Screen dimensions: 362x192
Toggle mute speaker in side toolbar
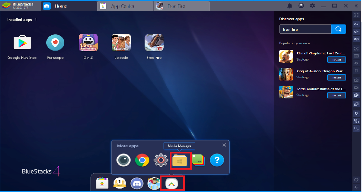click(356, 39)
